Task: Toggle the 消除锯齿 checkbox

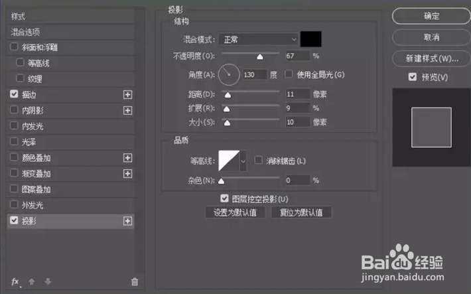Action: point(258,160)
